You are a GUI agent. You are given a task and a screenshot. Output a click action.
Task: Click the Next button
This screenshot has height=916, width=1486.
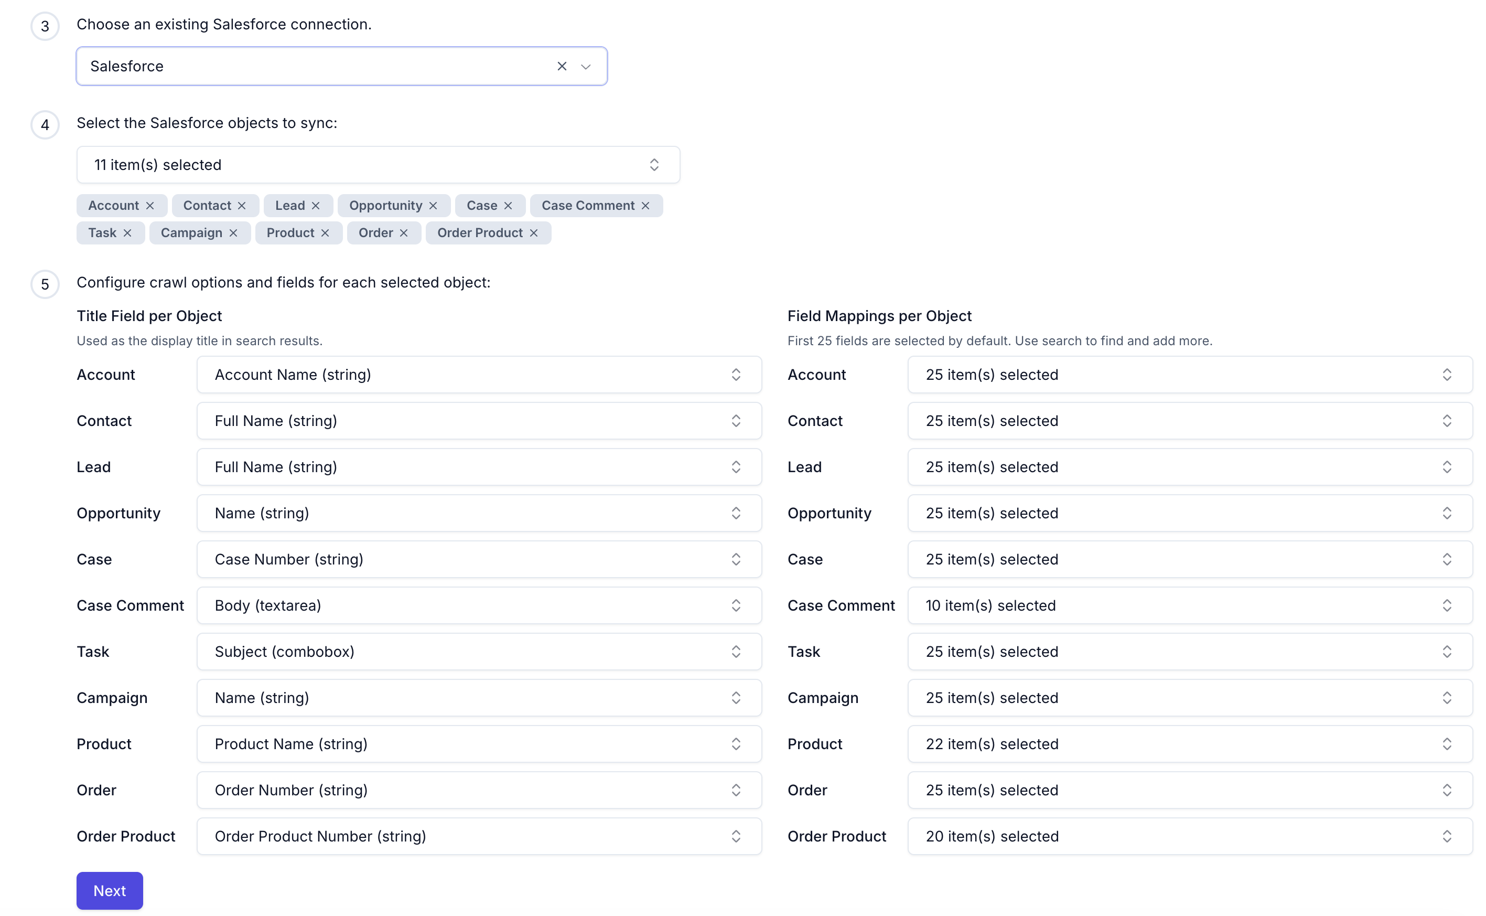point(110,891)
